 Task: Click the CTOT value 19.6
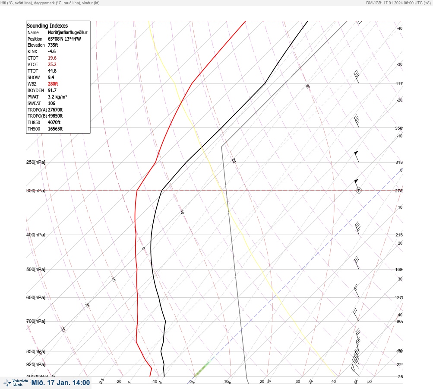[x=52, y=58]
